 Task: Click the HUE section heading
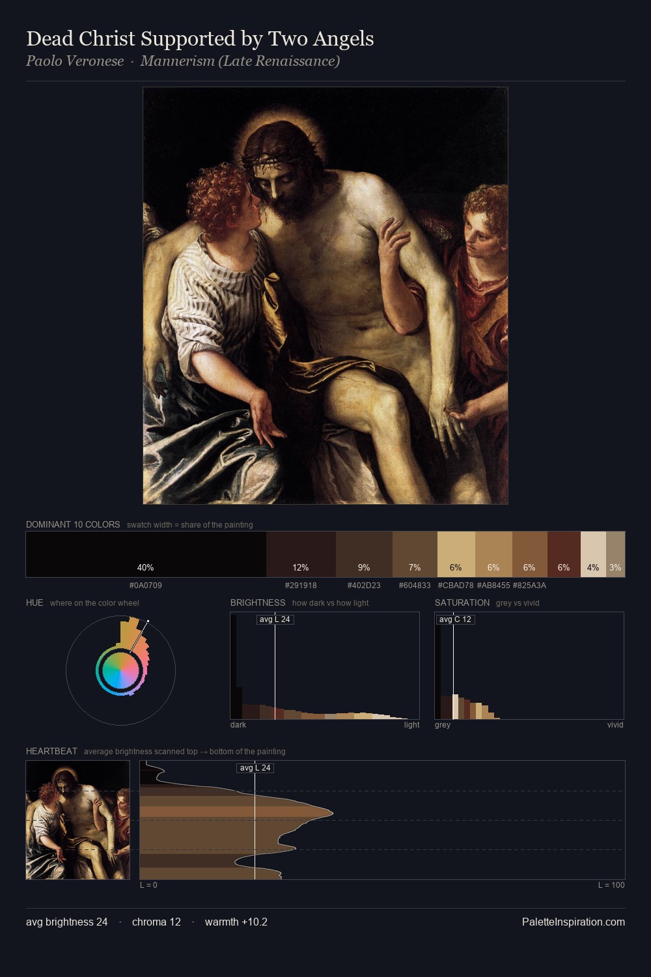35,602
